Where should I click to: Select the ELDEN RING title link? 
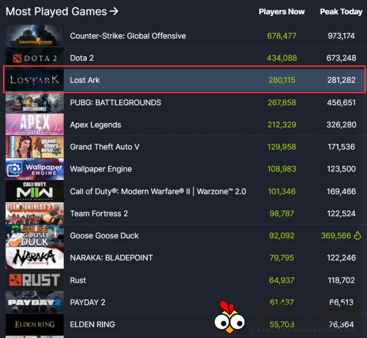[x=92, y=324]
